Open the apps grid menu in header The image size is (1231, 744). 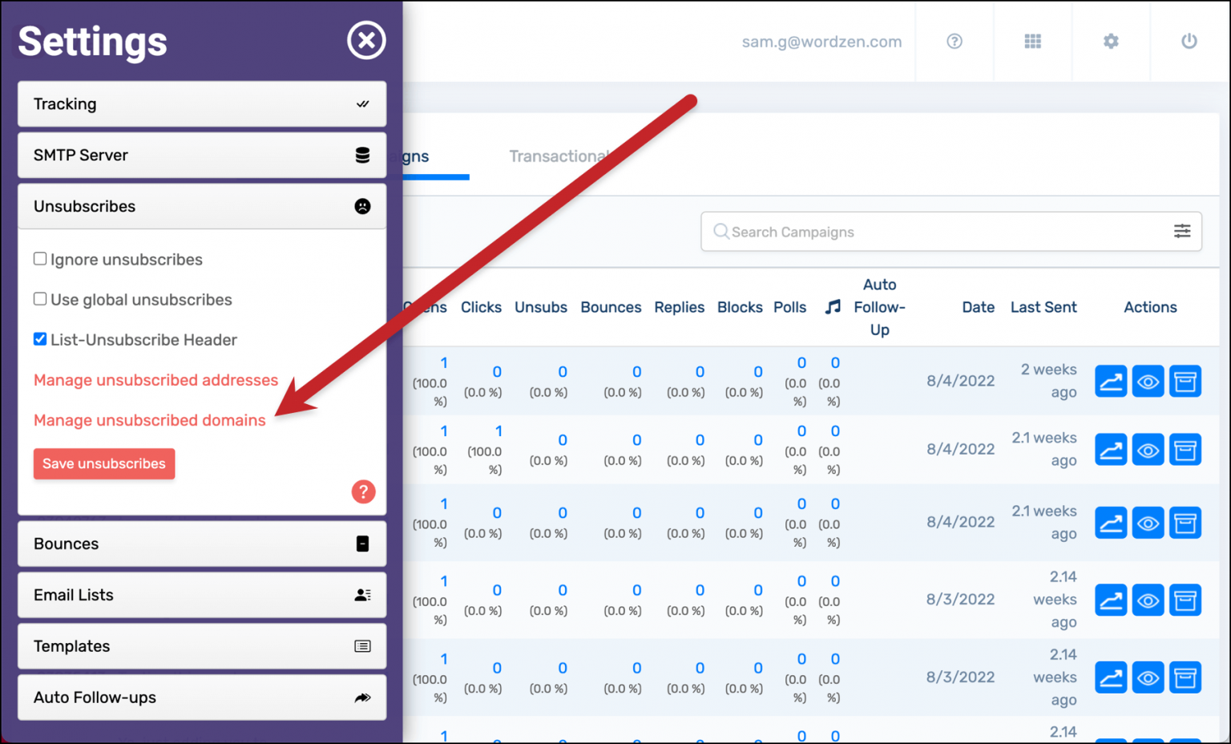(1032, 42)
